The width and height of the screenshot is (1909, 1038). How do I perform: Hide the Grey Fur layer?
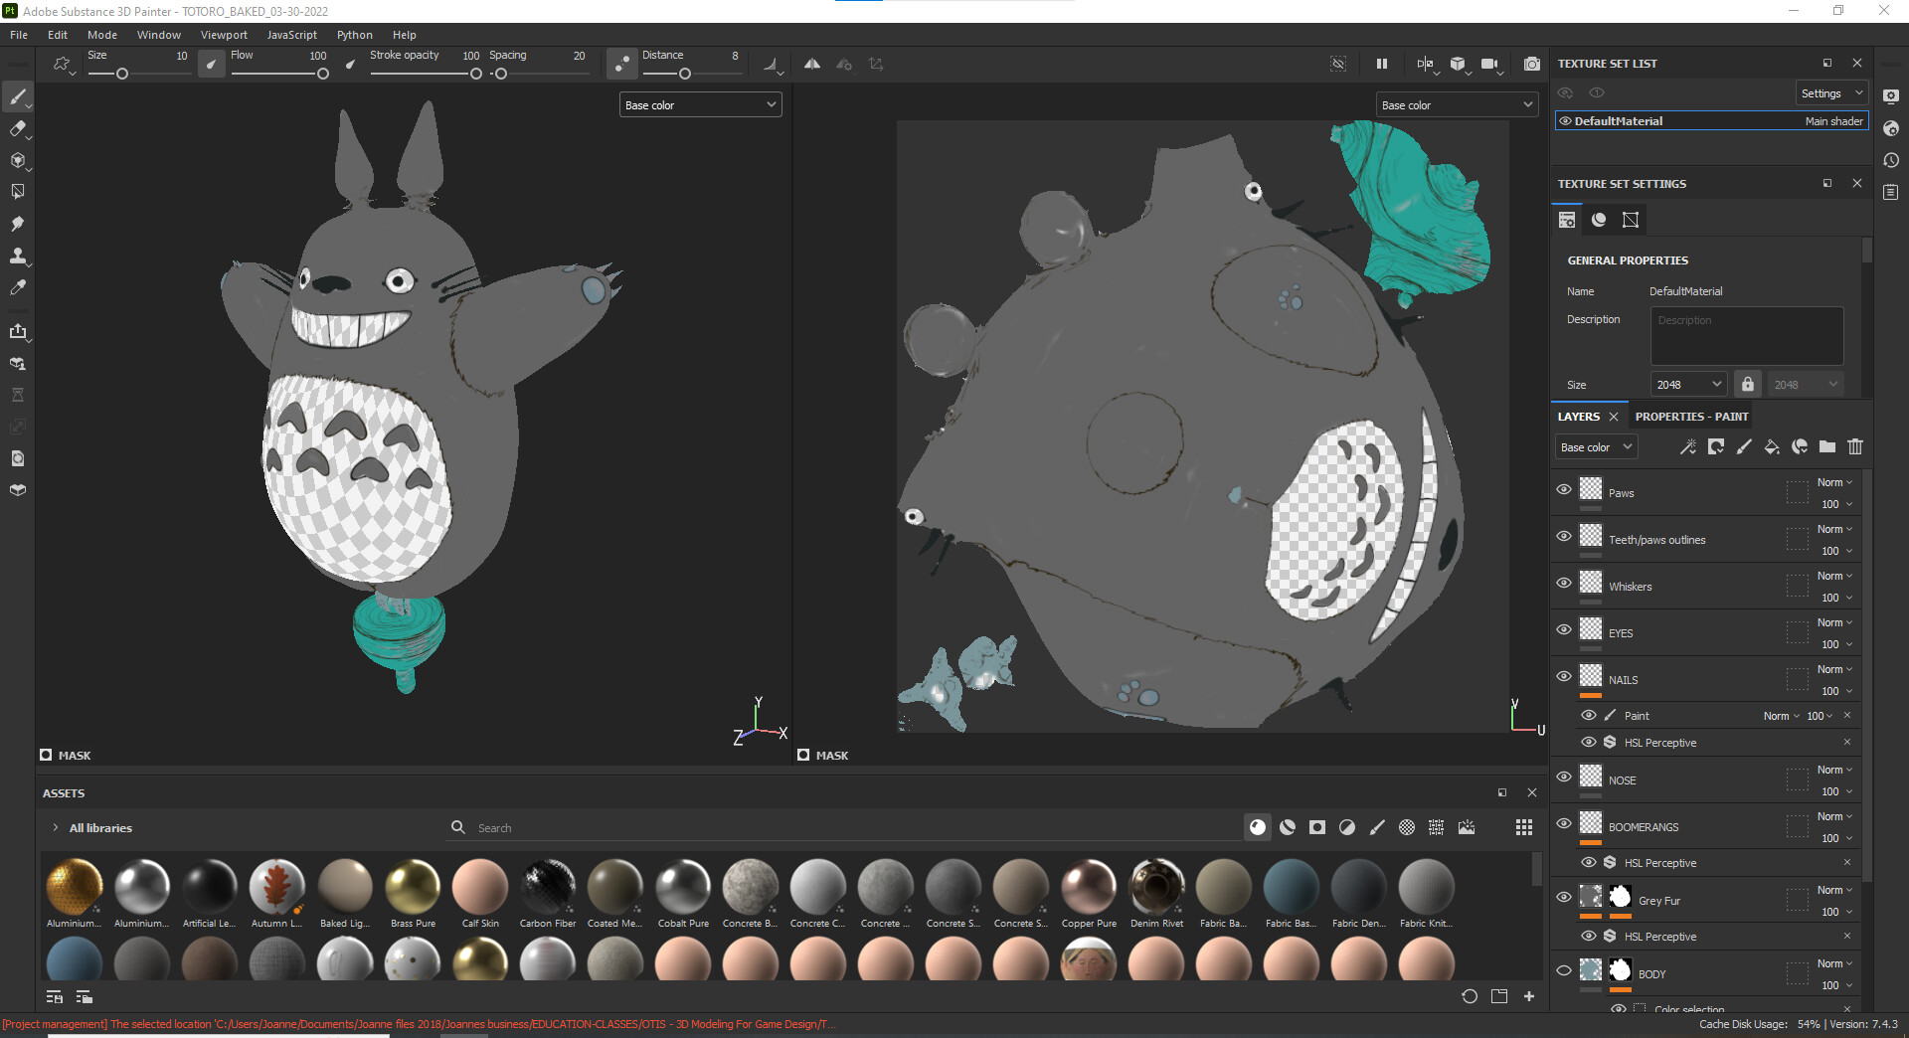1564,897
